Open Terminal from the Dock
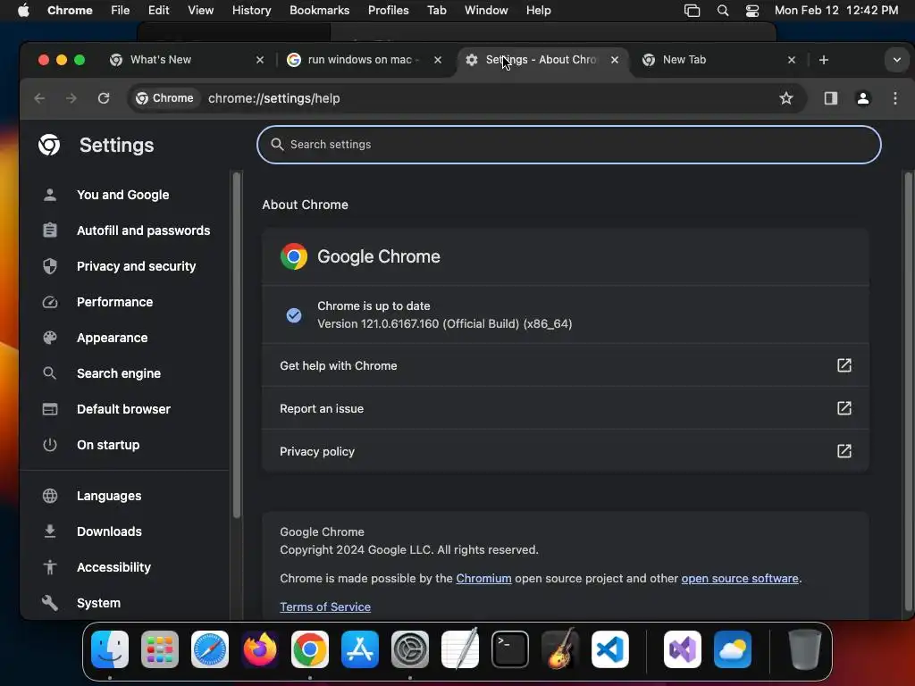 coord(510,649)
